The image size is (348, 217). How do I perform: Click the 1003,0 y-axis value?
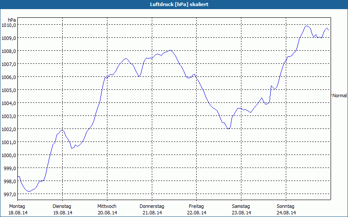click(9, 116)
